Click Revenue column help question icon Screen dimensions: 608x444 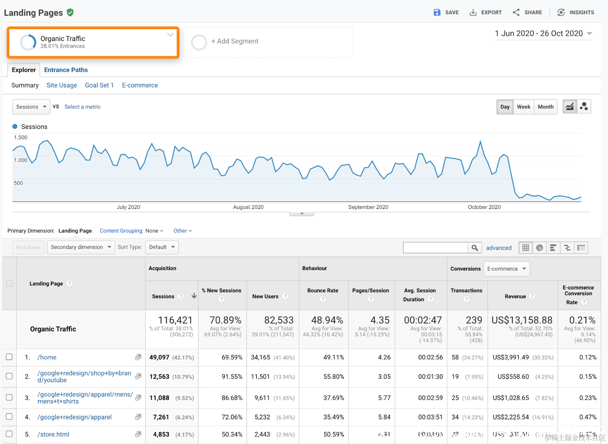(x=532, y=296)
